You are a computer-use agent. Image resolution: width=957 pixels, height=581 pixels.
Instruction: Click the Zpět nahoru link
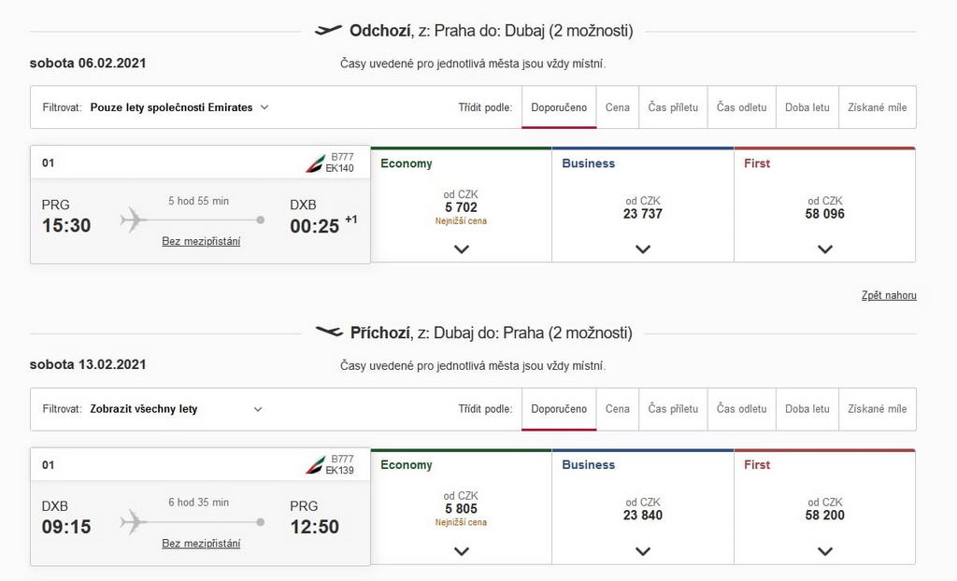coord(889,295)
